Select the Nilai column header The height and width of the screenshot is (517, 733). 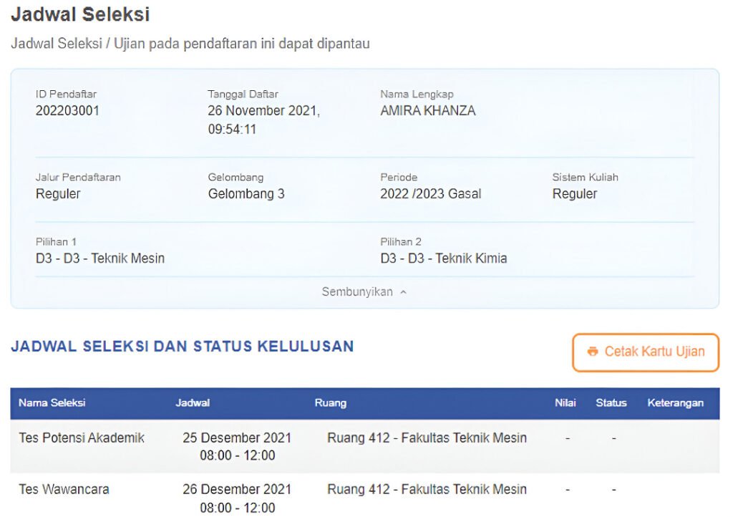coord(565,403)
